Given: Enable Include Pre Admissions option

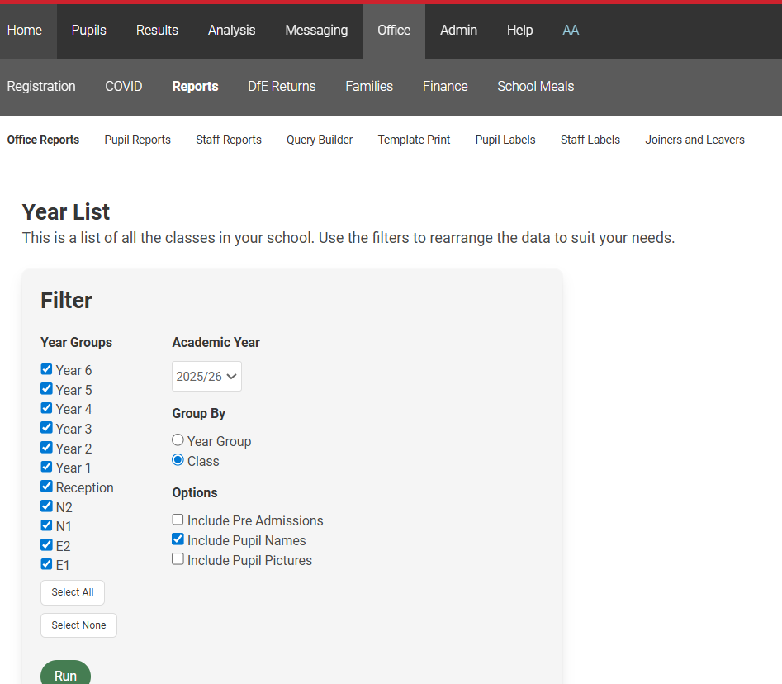Looking at the screenshot, I should [178, 520].
